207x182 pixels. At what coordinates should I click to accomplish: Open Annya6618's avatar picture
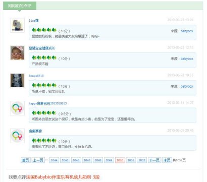(x=17, y=81)
